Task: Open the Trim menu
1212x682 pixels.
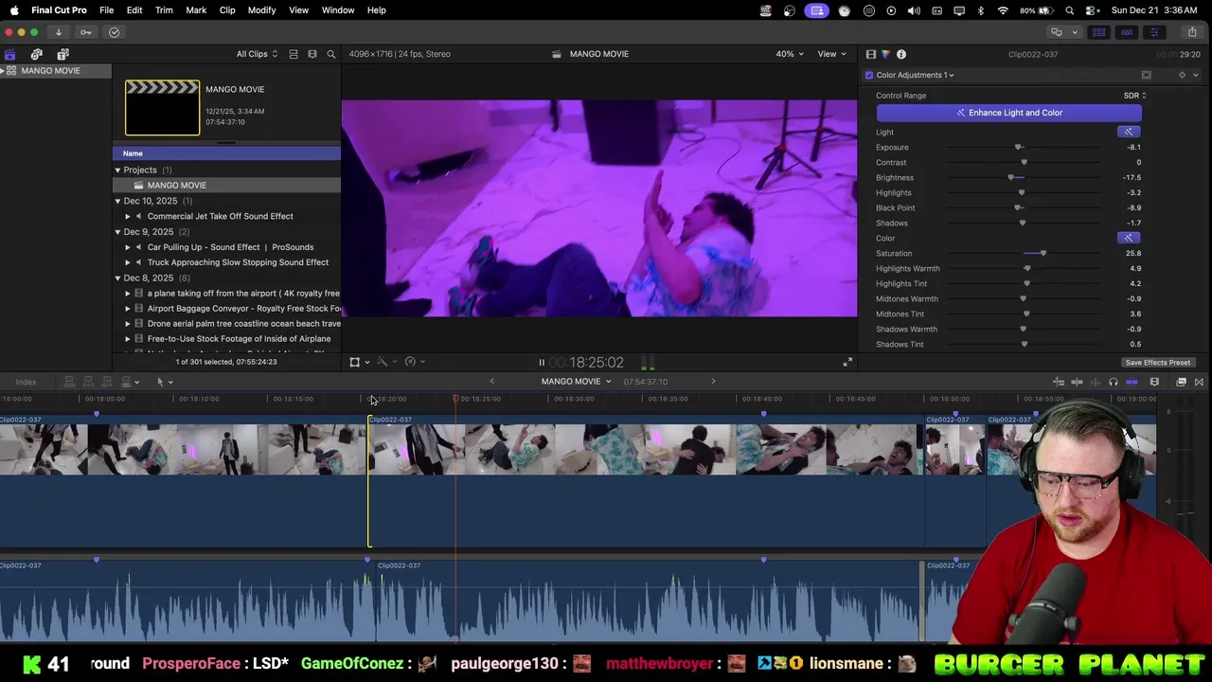Action: [164, 10]
